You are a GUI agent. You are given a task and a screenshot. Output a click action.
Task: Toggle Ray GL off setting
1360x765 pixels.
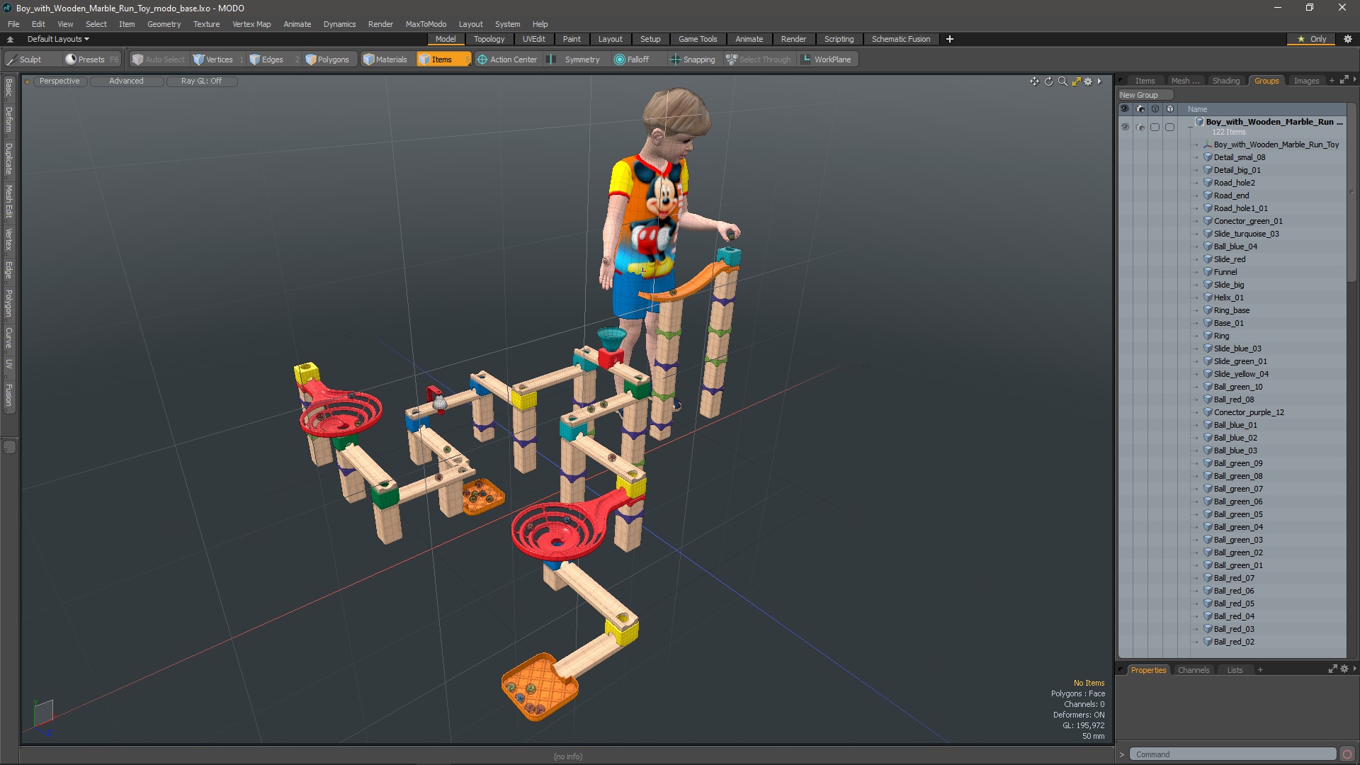click(201, 81)
